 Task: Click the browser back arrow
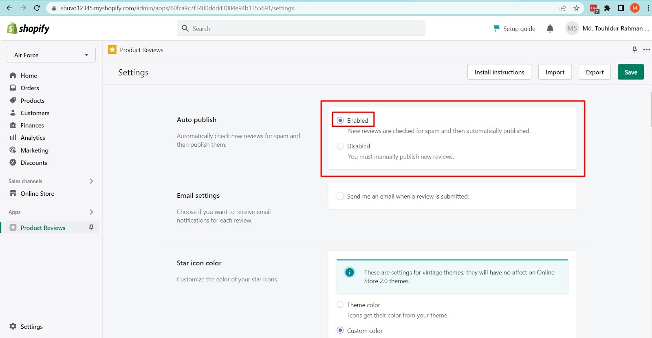pos(9,8)
